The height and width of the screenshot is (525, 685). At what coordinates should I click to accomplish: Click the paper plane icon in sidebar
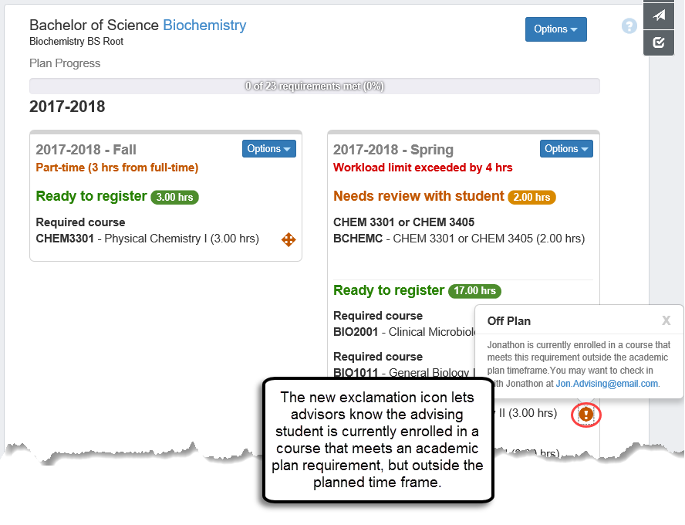tap(659, 15)
